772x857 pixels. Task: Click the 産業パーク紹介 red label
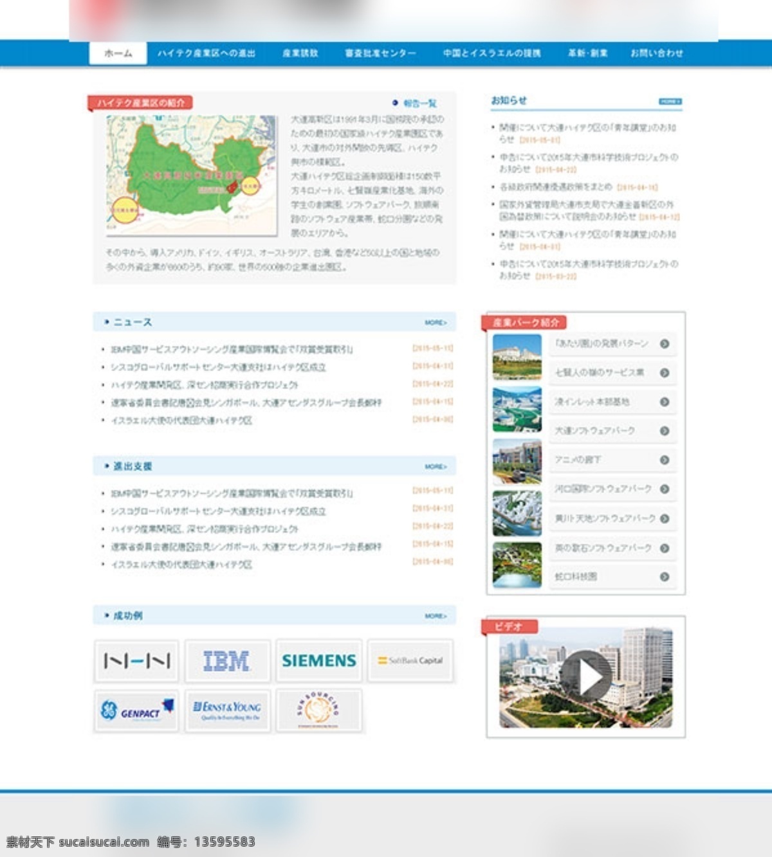(x=524, y=322)
